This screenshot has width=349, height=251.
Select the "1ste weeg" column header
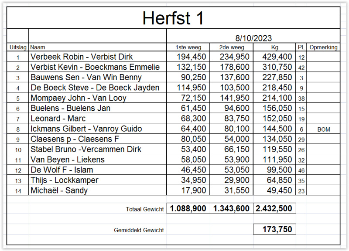[x=188, y=47]
